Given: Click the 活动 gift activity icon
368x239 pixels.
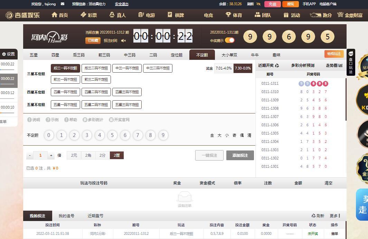Looking at the screenshot, I should pyautogui.click(x=285, y=15).
